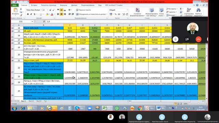This screenshot has width=219, height=123.
Task: Click the formula bar input showing 1,5
Action: 109,22
